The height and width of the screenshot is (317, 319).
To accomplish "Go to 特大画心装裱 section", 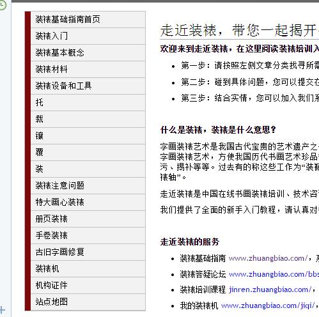I will coord(88,202).
